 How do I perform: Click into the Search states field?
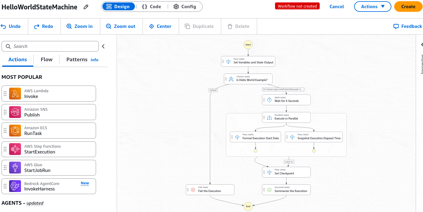pos(50,46)
